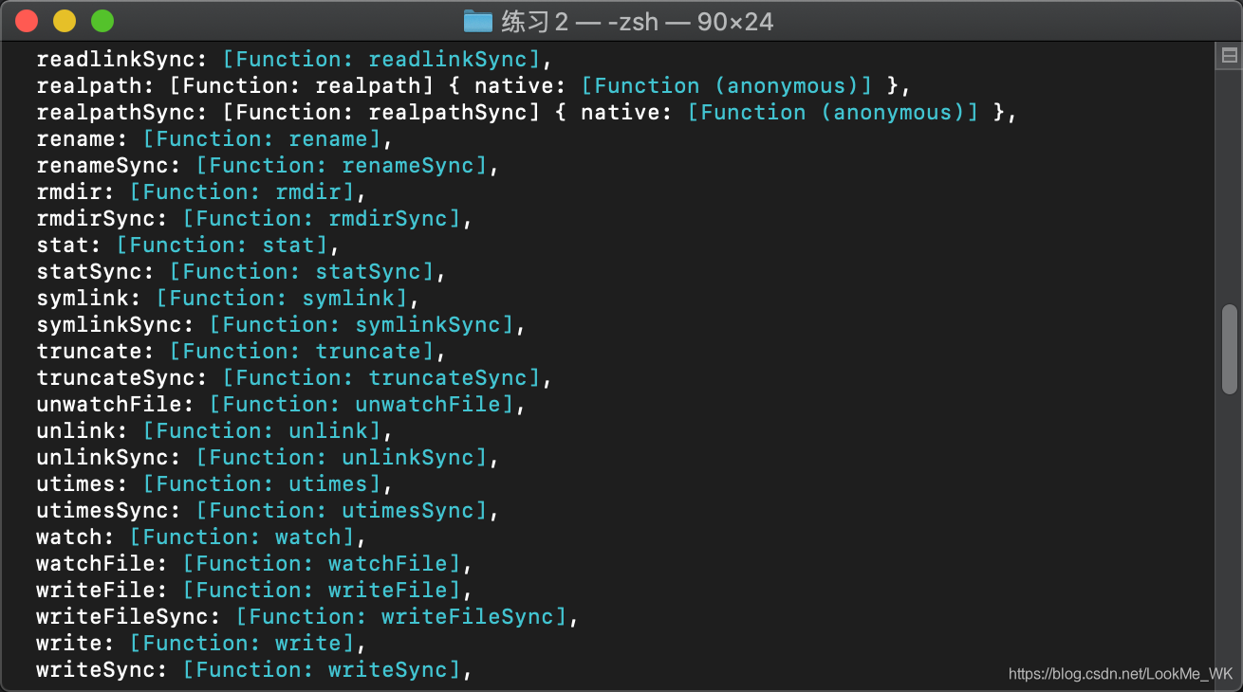1243x692 pixels.
Task: Click the key 'writeFile:'
Action: pos(102,591)
